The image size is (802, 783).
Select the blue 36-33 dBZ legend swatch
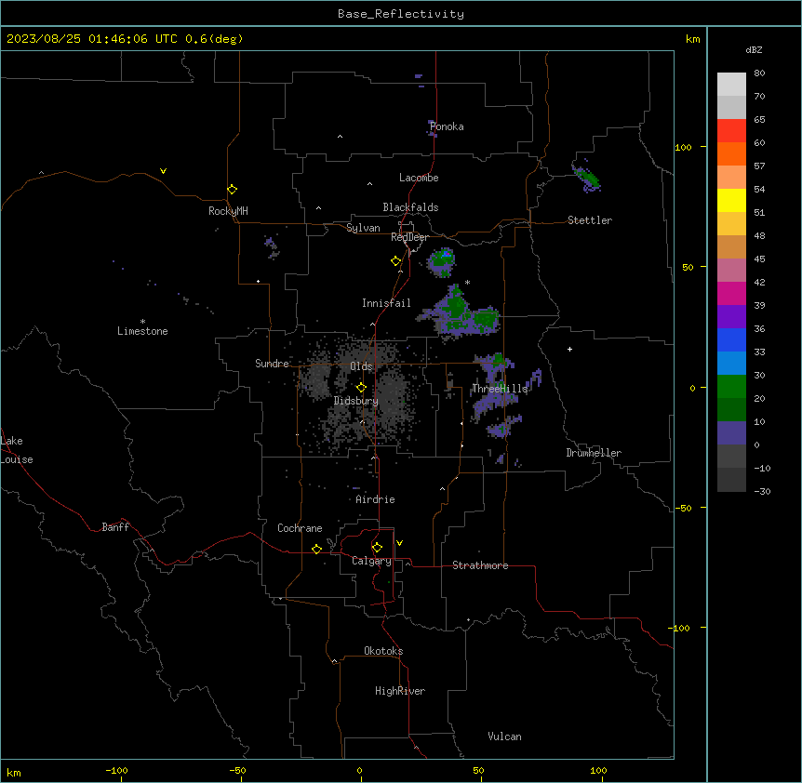pyautogui.click(x=731, y=339)
